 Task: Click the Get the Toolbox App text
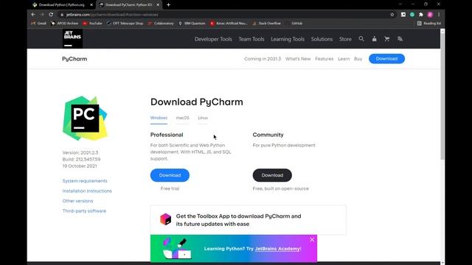[238, 220]
